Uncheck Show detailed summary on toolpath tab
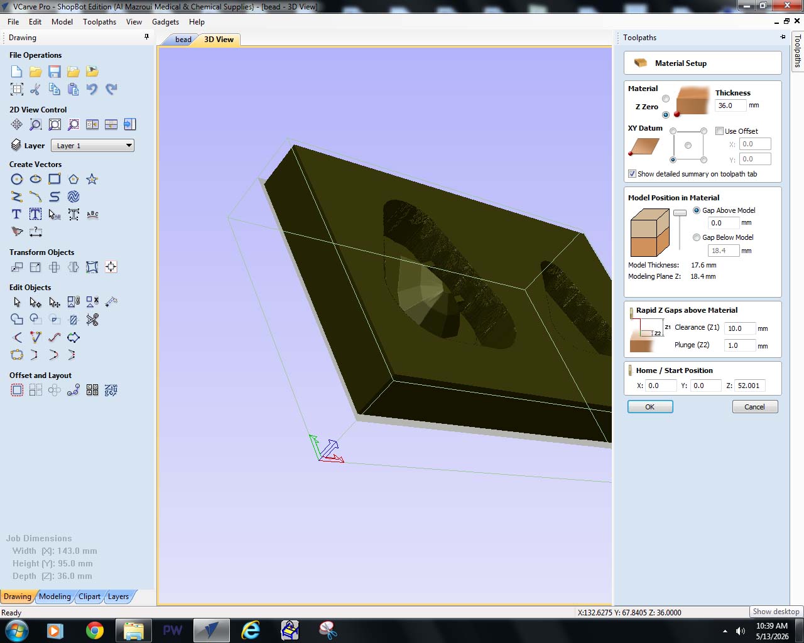The image size is (804, 643). [633, 174]
